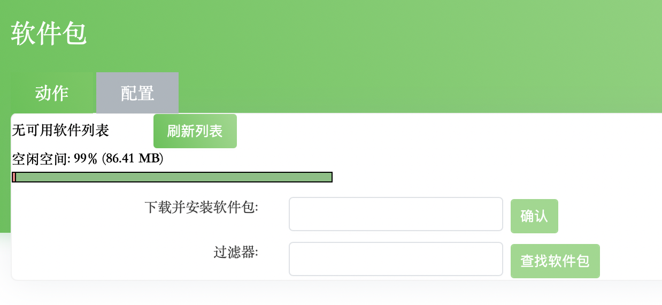The width and height of the screenshot is (662, 305).
Task: Focus the 下载并安装软件包 input field
Action: click(396, 214)
